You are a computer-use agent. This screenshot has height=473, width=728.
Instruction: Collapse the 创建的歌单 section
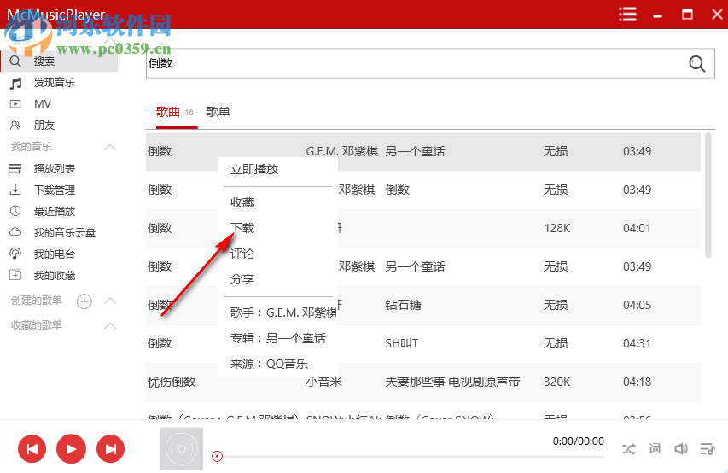pos(110,301)
